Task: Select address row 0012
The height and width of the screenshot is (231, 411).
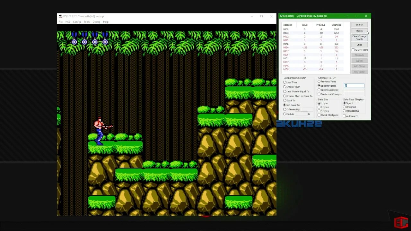Action: 313,37
